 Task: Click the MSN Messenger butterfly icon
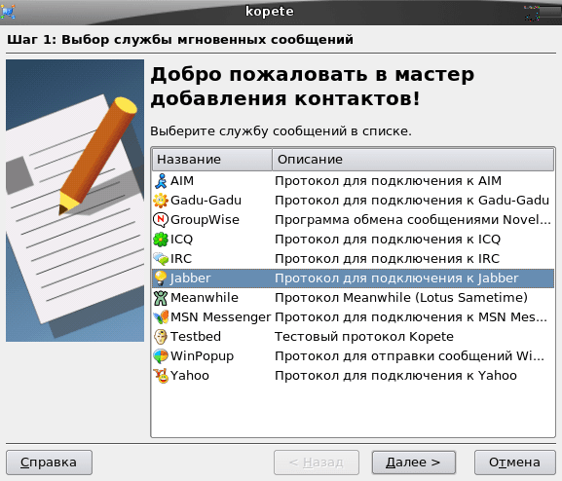coord(161,317)
